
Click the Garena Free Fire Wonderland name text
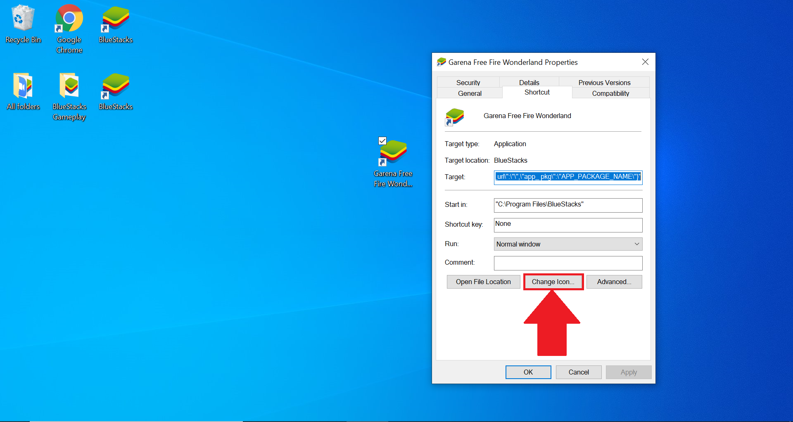tap(527, 116)
